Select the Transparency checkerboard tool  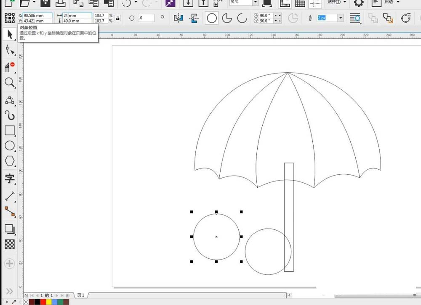click(x=9, y=244)
